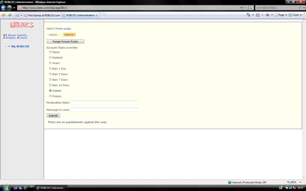The width and height of the screenshot is (306, 191).
Task: Click the ROBLOX logo in sidebar
Action: 22,25
